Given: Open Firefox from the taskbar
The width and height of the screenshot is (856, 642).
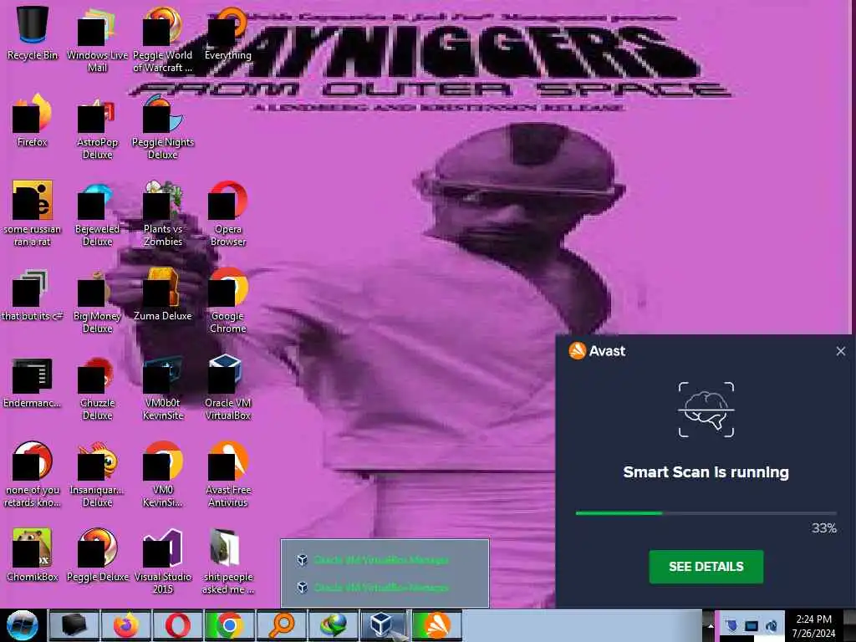Looking at the screenshot, I should click(125, 625).
